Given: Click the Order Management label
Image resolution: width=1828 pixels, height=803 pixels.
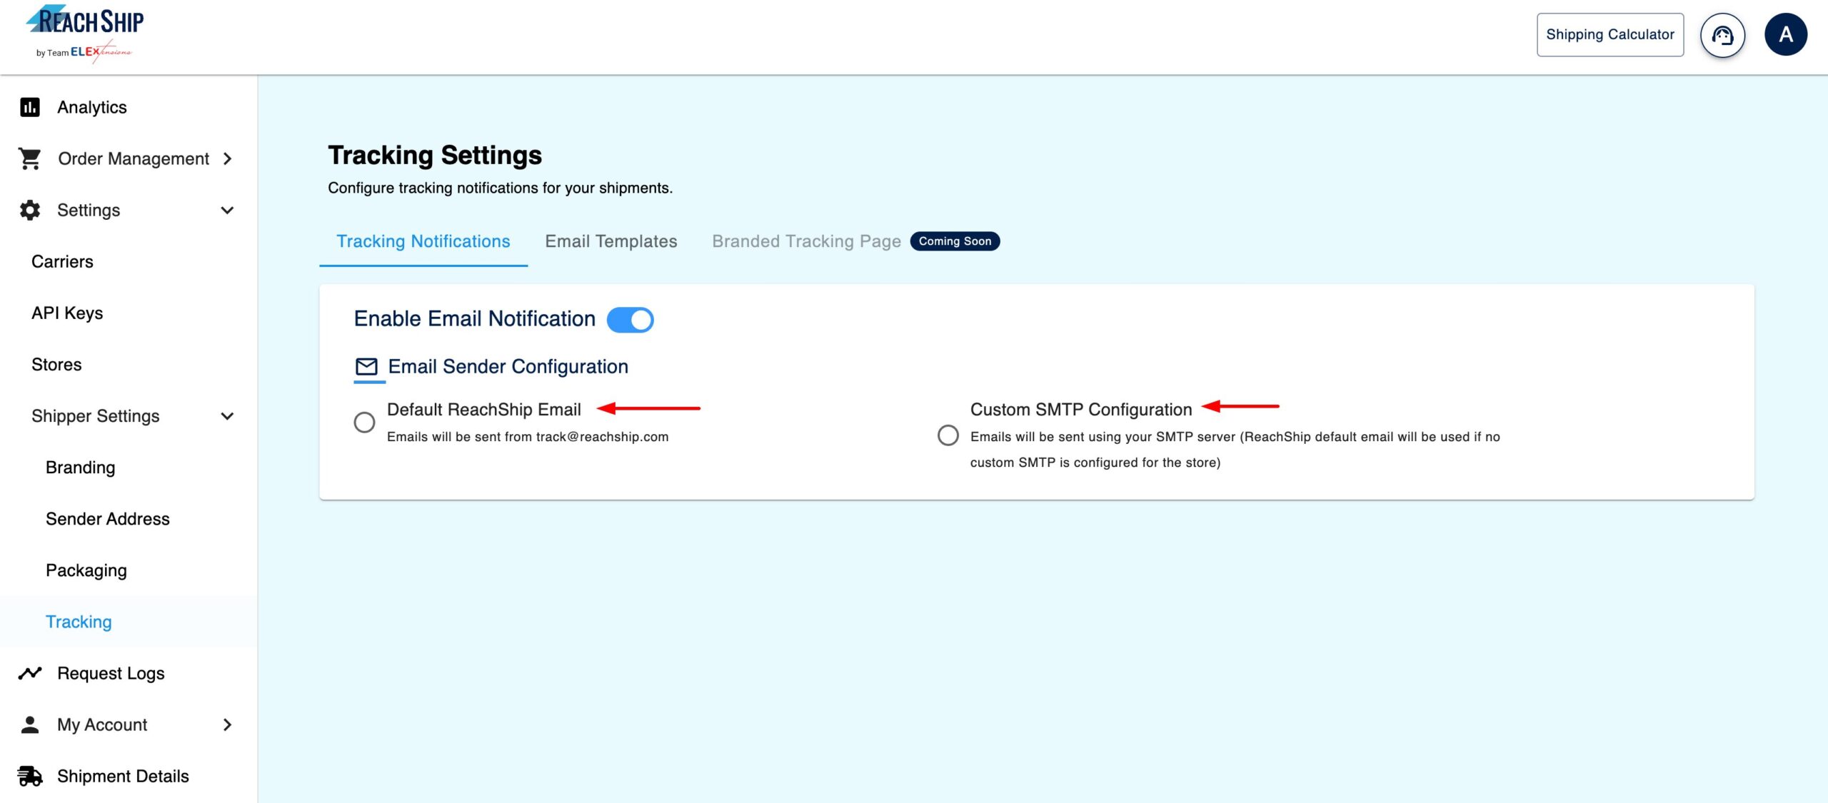Looking at the screenshot, I should (x=134, y=158).
